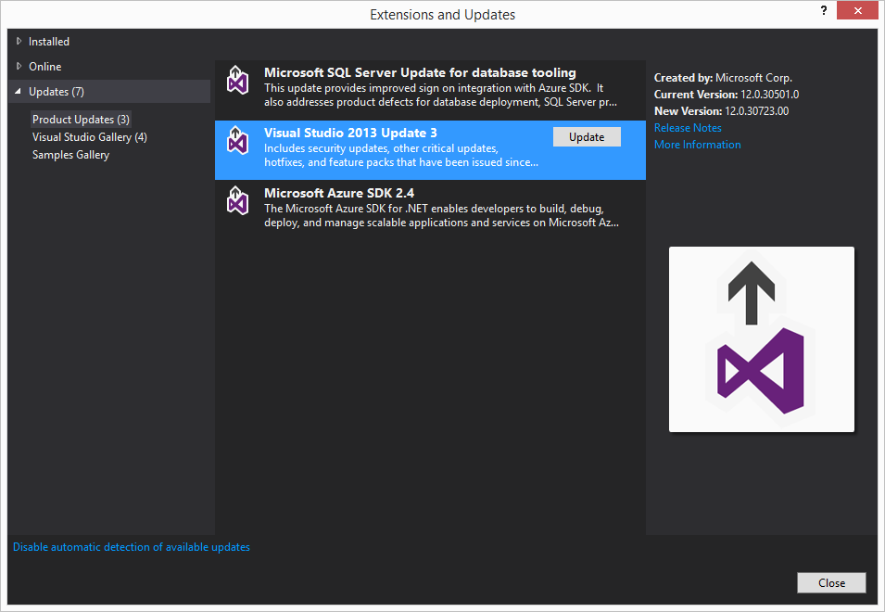Click the Microsoft Azure SDK 2.4 icon

point(238,201)
